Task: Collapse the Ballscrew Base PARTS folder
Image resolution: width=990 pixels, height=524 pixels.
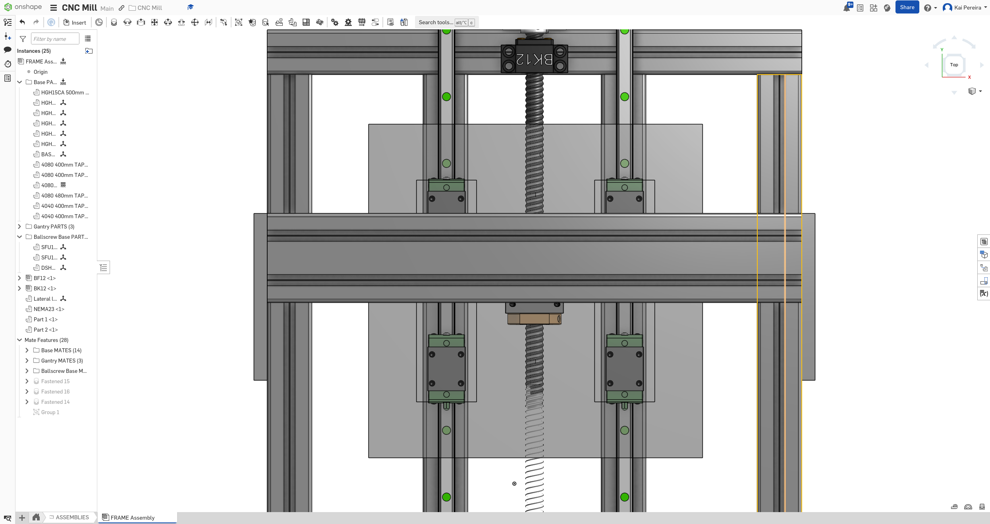Action: pos(20,237)
